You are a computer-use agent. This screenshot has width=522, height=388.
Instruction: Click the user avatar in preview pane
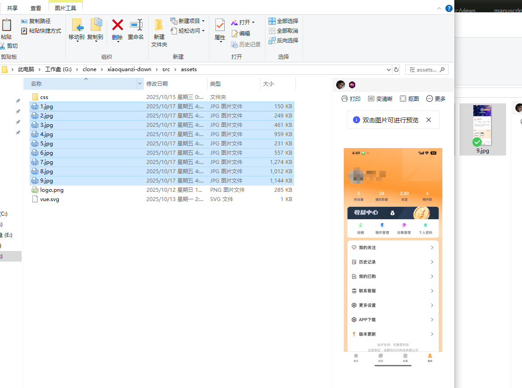[341, 85]
